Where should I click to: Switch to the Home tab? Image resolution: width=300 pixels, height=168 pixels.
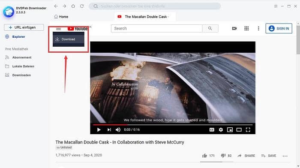coord(61,17)
